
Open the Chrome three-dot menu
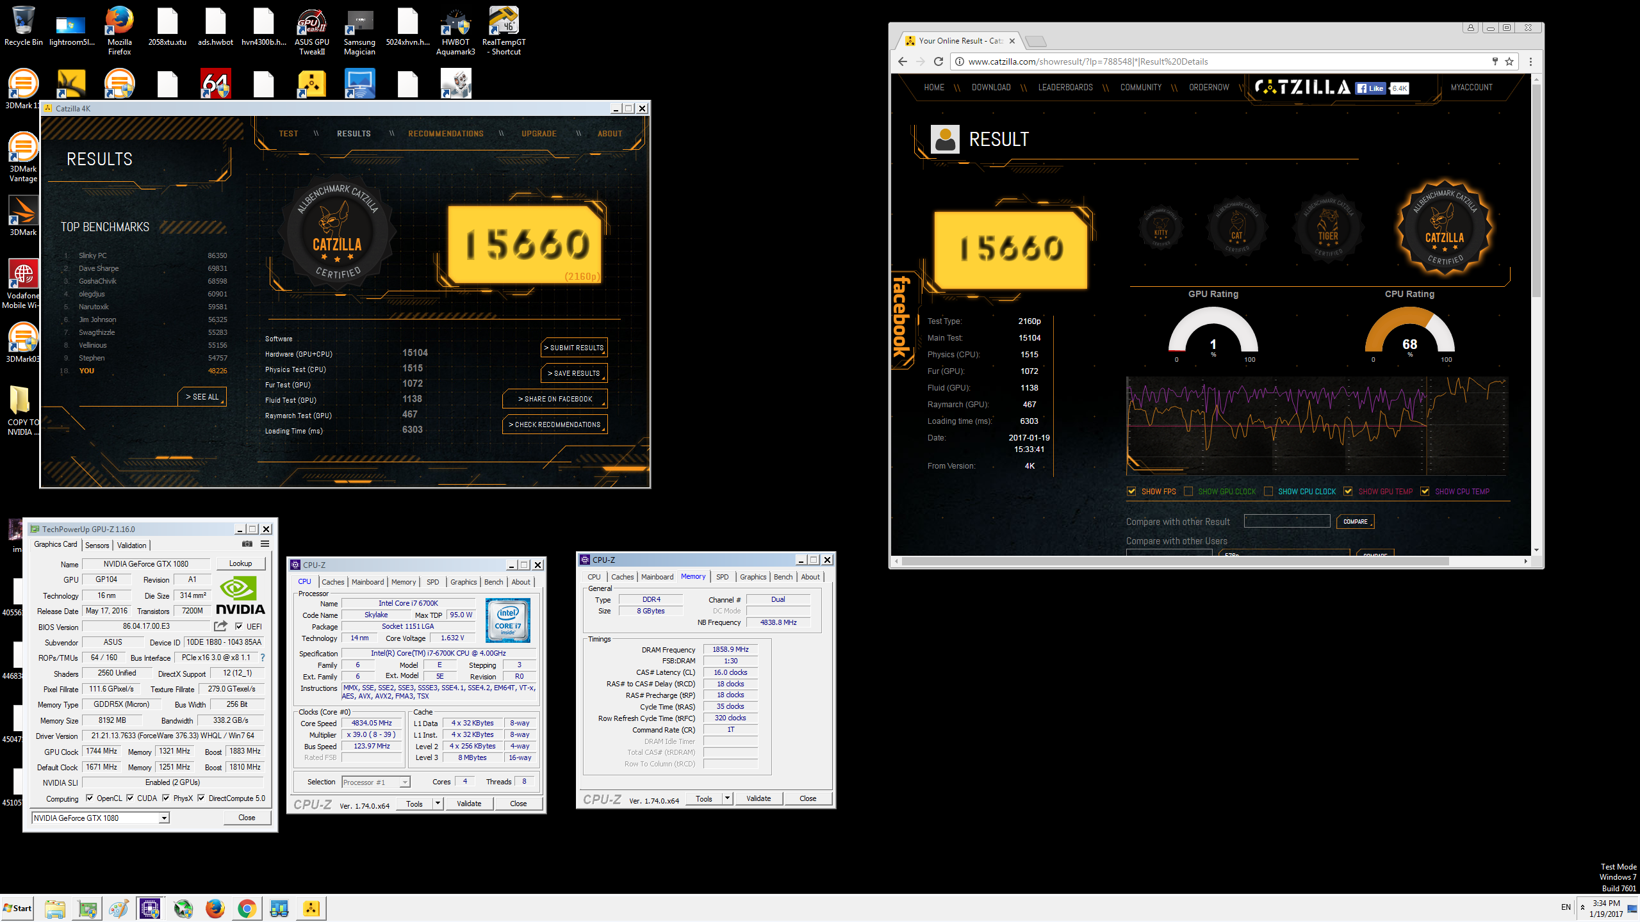pos(1530,61)
